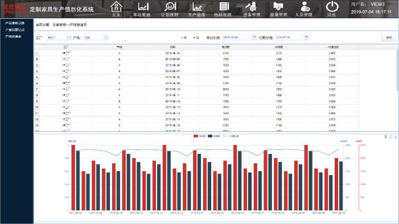Open second sidebar menu item 产品报废记录

15,30
